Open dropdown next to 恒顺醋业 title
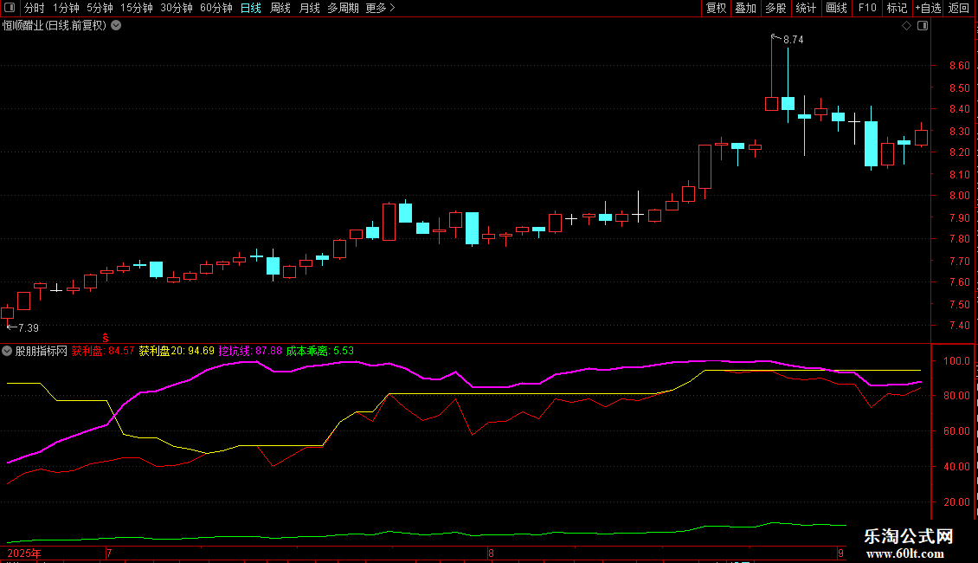Viewport: 978px width, 563px height. (116, 26)
